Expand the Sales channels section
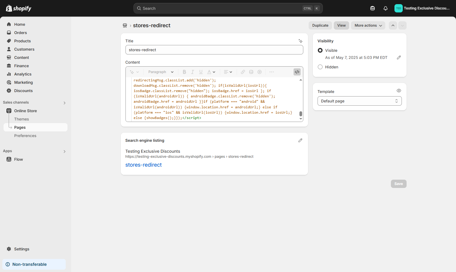This screenshot has height=272, width=456. tap(65, 103)
